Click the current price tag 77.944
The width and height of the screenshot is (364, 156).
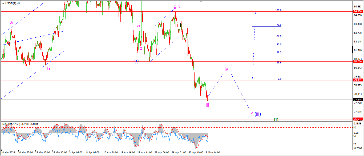click(357, 100)
